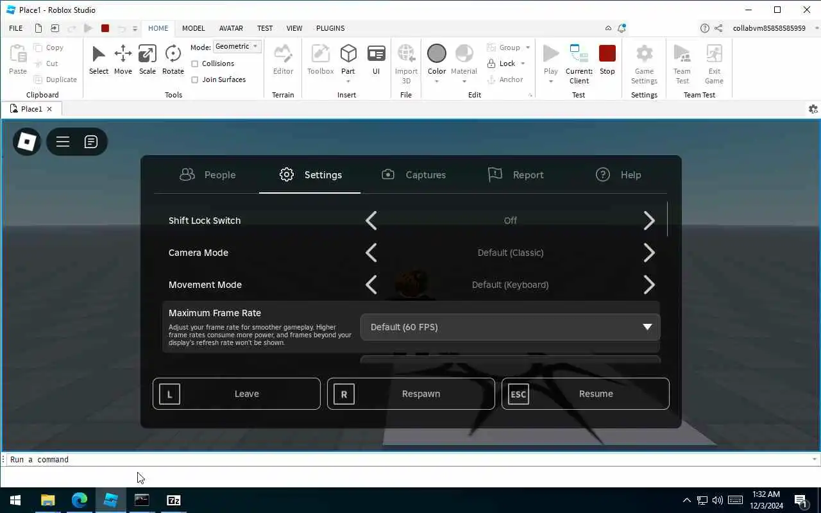Screen dimensions: 821x513
Task: Click the help question mark icon in title ribbon
Action: point(705,28)
